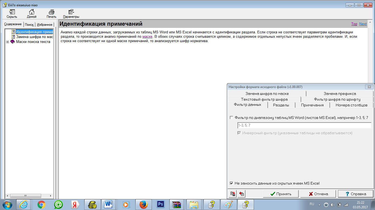
Task: Follow the 'маске' hyperlink in the text
Action: [x=147, y=36]
